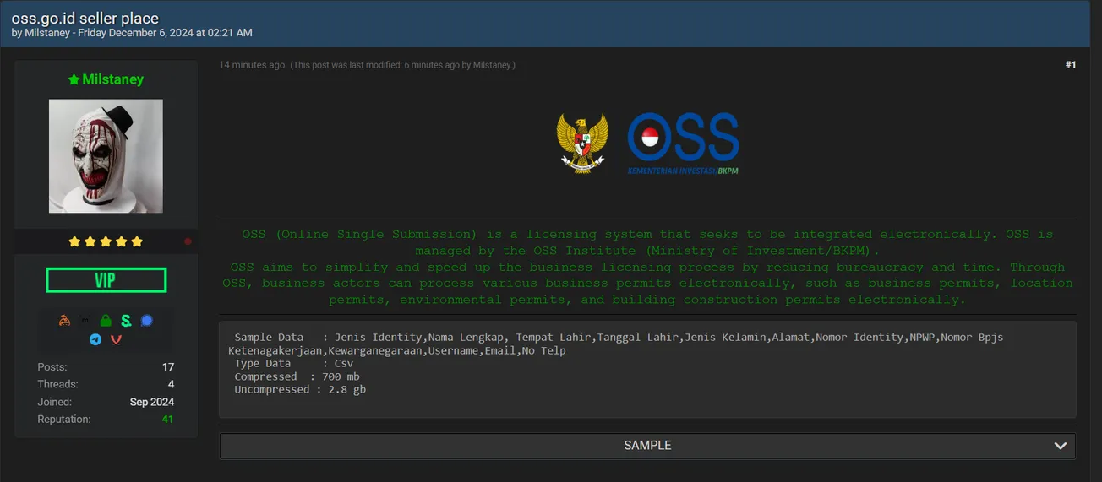Click the green 'S.' contact icon
The height and width of the screenshot is (482, 1102).
pyautogui.click(x=126, y=321)
